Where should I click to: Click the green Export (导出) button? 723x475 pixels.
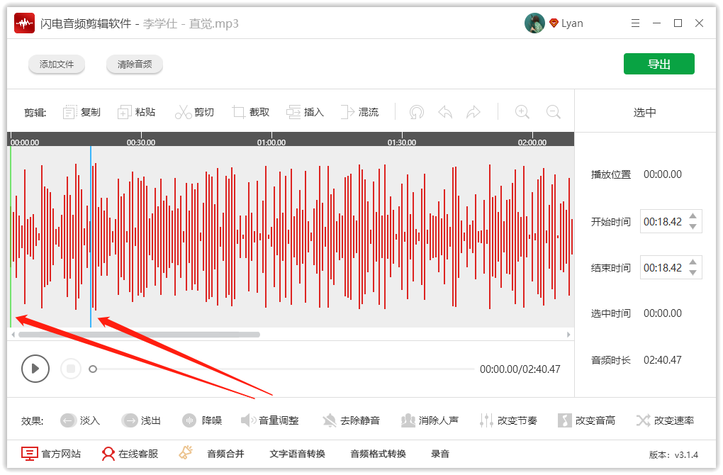click(659, 64)
